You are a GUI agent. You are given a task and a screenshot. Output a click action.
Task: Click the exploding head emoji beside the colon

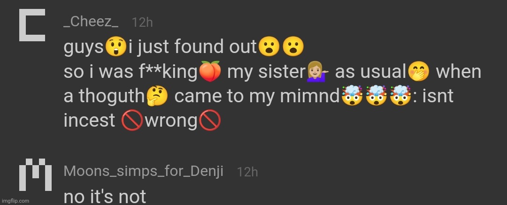(400, 96)
